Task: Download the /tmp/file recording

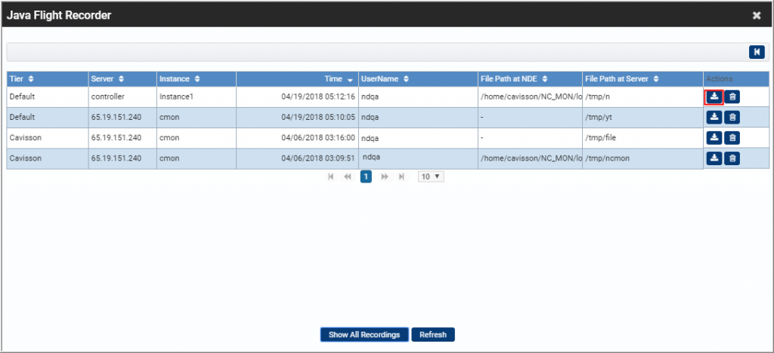Action: (x=714, y=138)
